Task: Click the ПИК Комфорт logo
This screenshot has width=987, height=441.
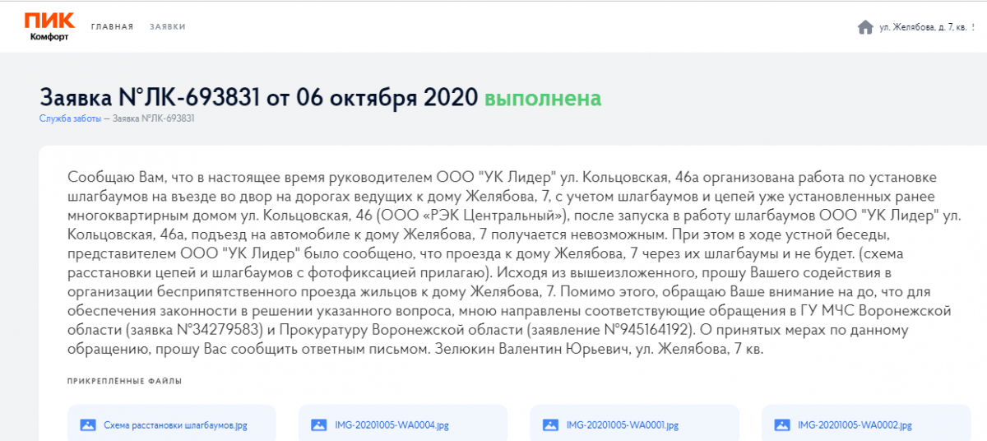Action: tap(51, 27)
